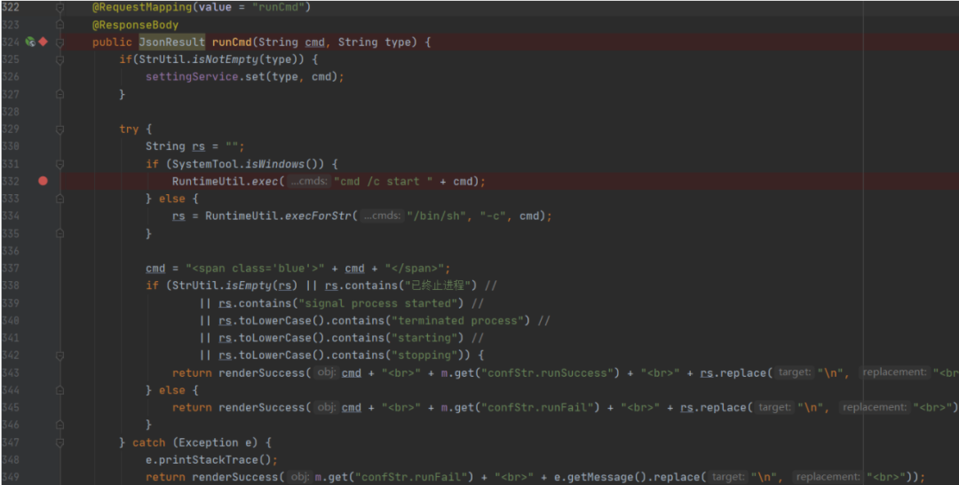Click line number 326 in the gutter

(x=11, y=77)
